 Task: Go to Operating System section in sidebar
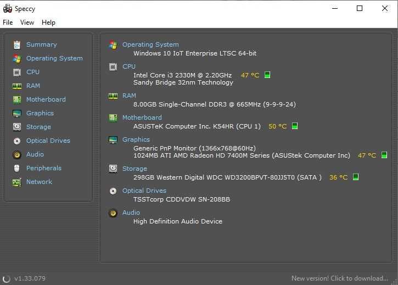[x=54, y=58]
